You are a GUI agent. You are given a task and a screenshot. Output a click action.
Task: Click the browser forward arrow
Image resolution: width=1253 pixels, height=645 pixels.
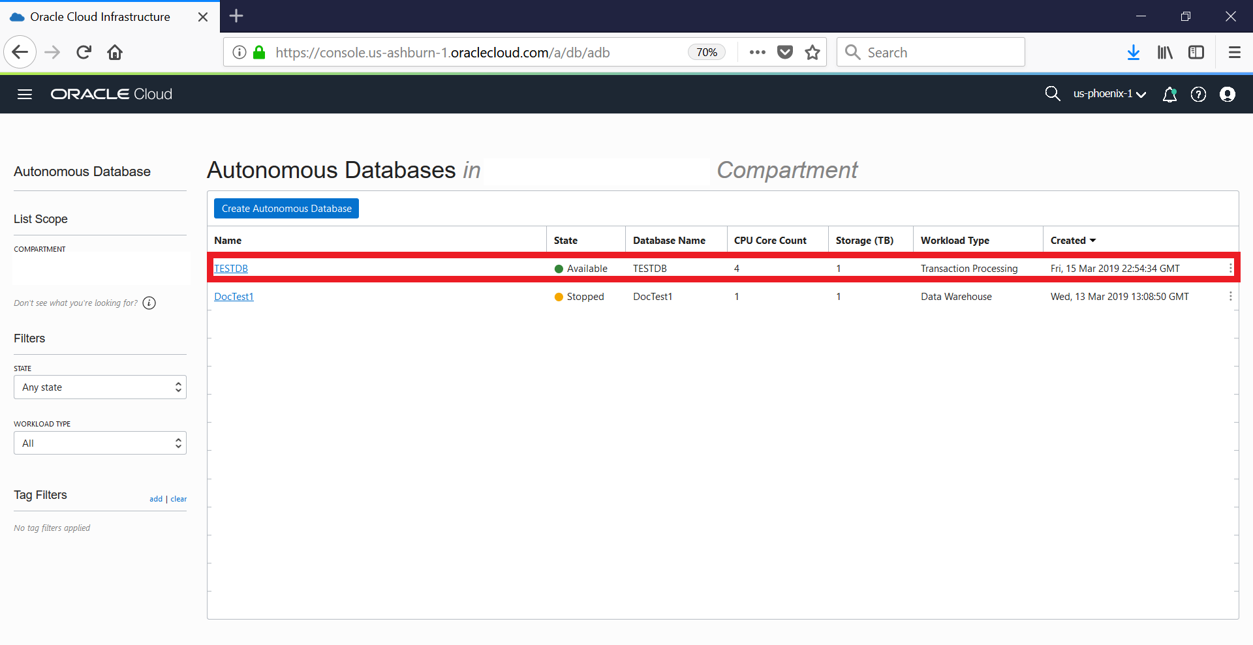tap(52, 52)
